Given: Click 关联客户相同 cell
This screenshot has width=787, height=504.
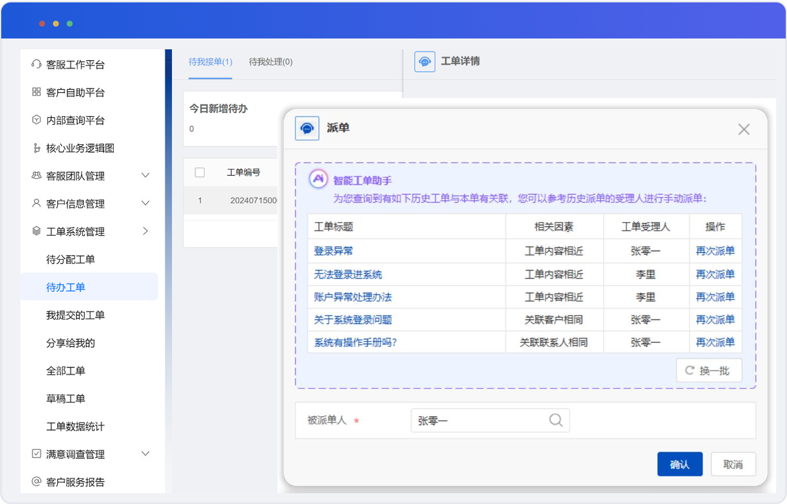Looking at the screenshot, I should pyautogui.click(x=554, y=319).
